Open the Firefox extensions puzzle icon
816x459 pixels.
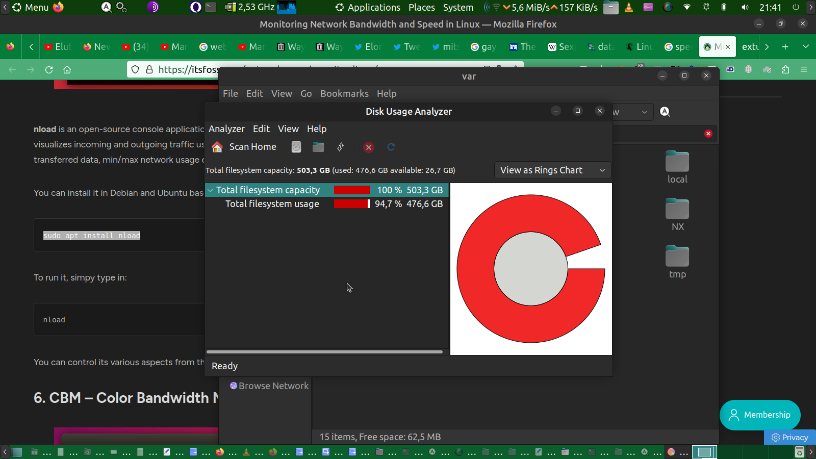(x=785, y=70)
